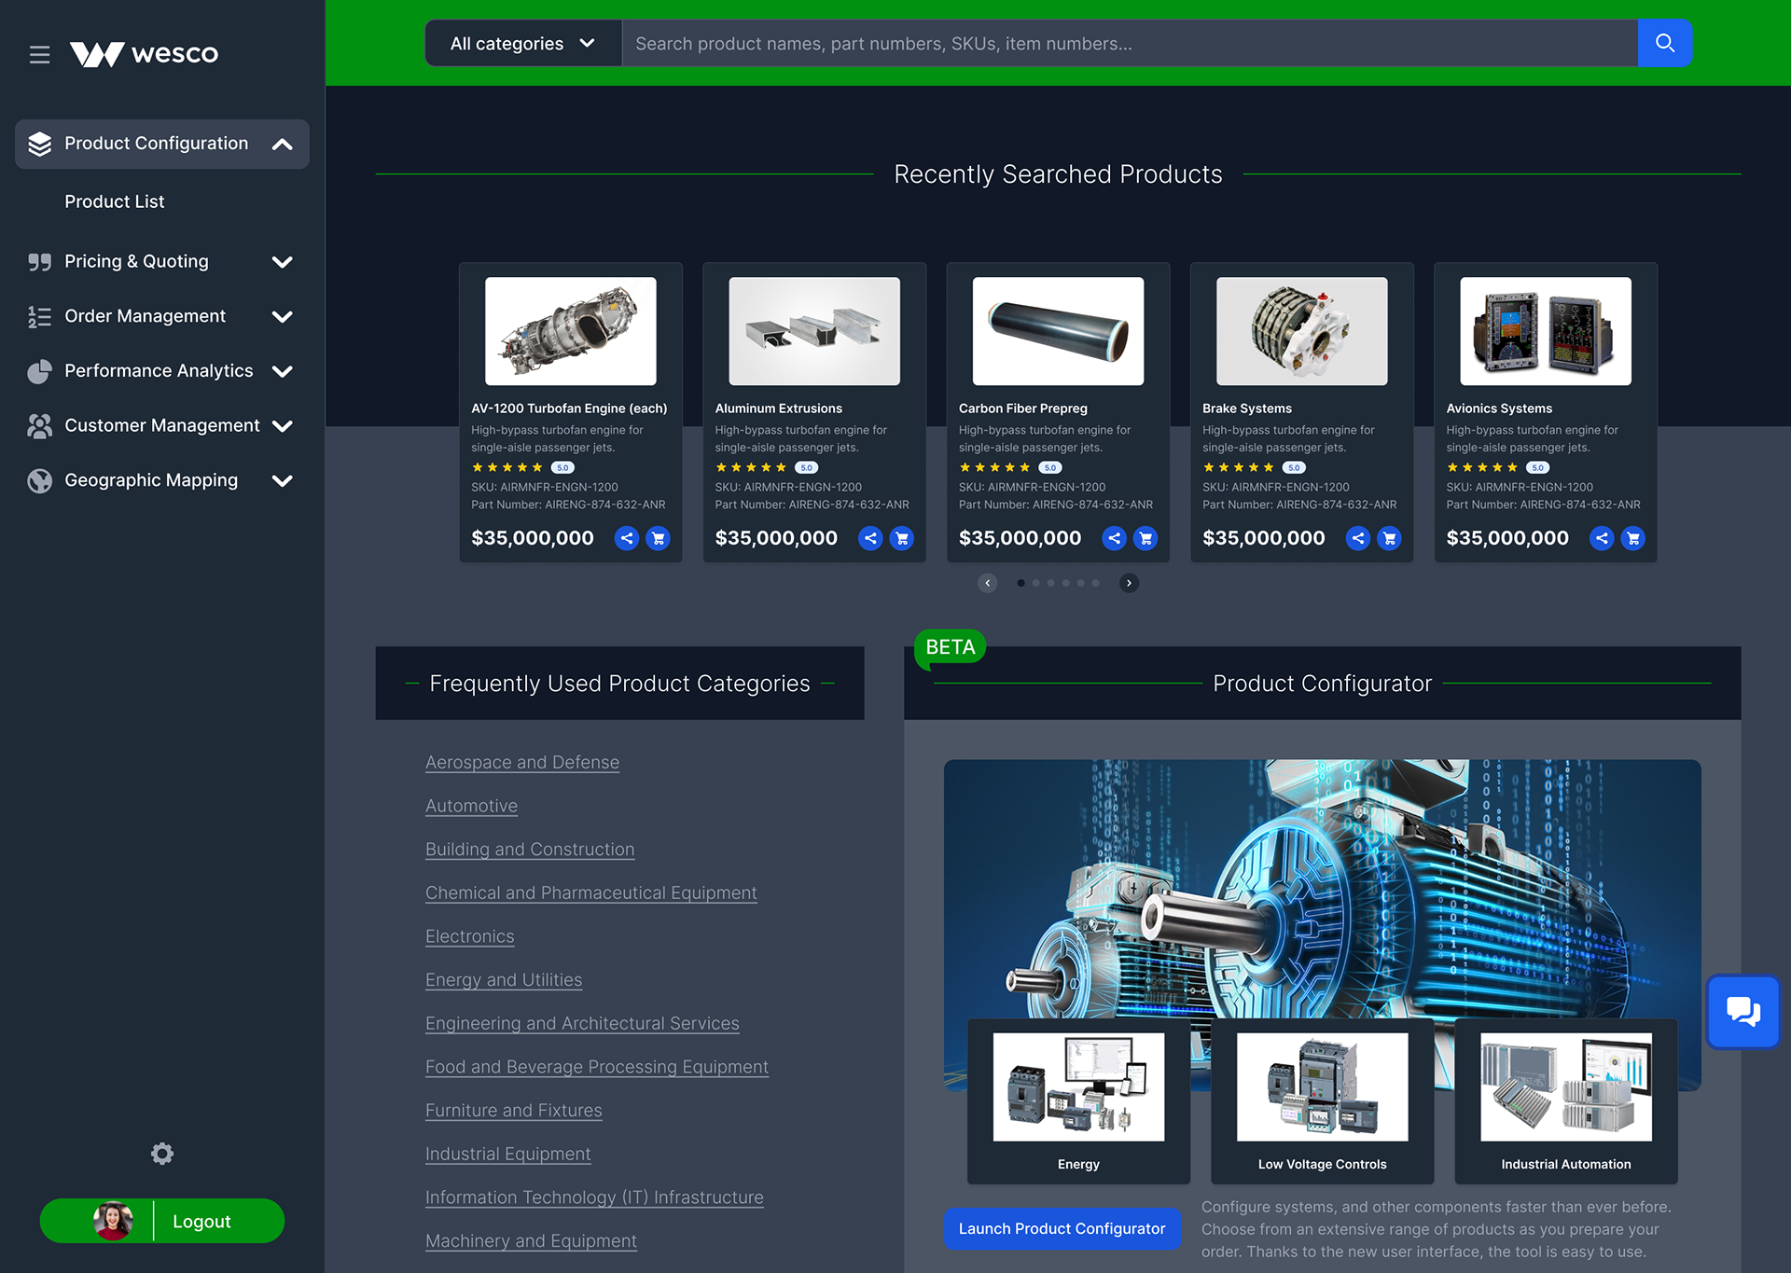Select the third carousel pagination dot
Image resolution: width=1791 pixels, height=1273 pixels.
pos(1051,583)
